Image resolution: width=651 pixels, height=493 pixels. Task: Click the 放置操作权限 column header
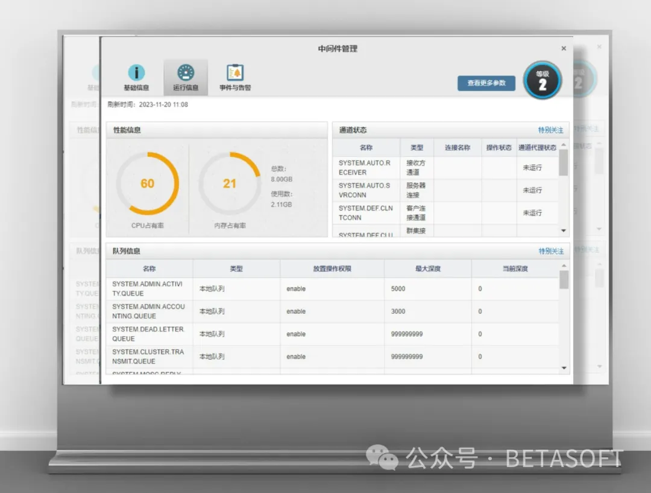[x=332, y=269]
